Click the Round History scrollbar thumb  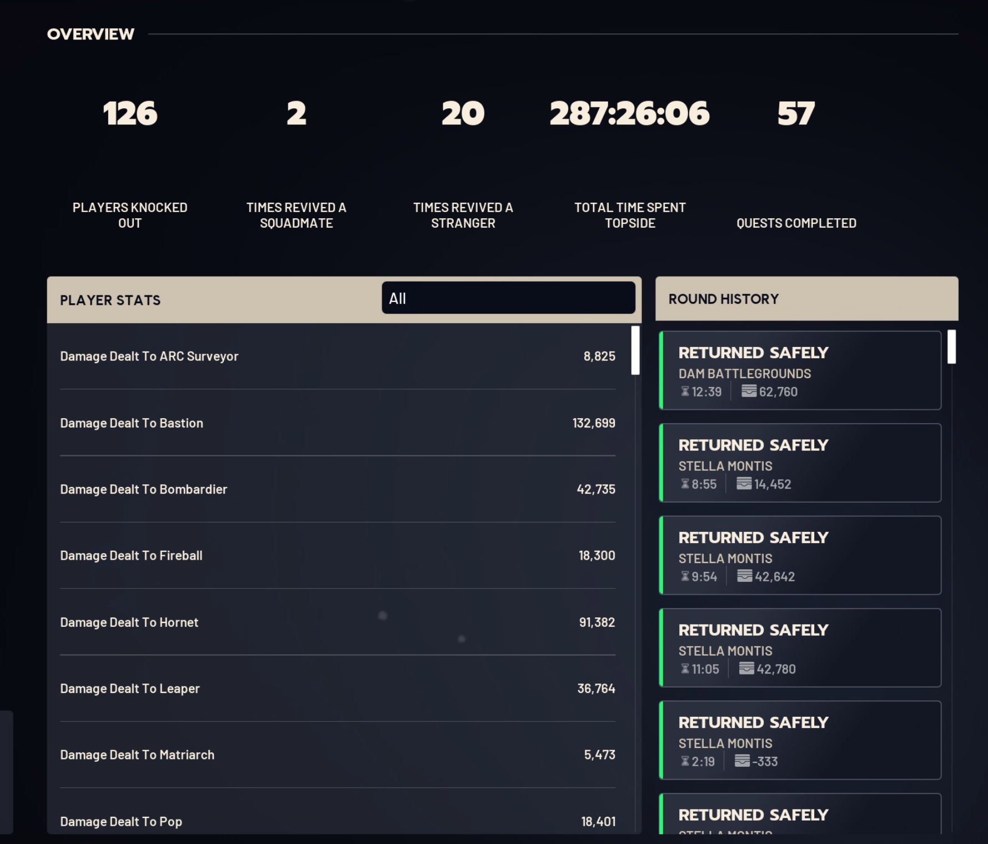point(951,347)
